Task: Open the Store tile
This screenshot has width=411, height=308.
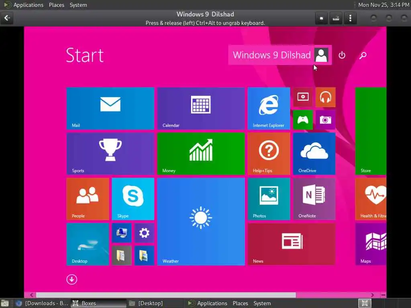Action: tap(370, 131)
